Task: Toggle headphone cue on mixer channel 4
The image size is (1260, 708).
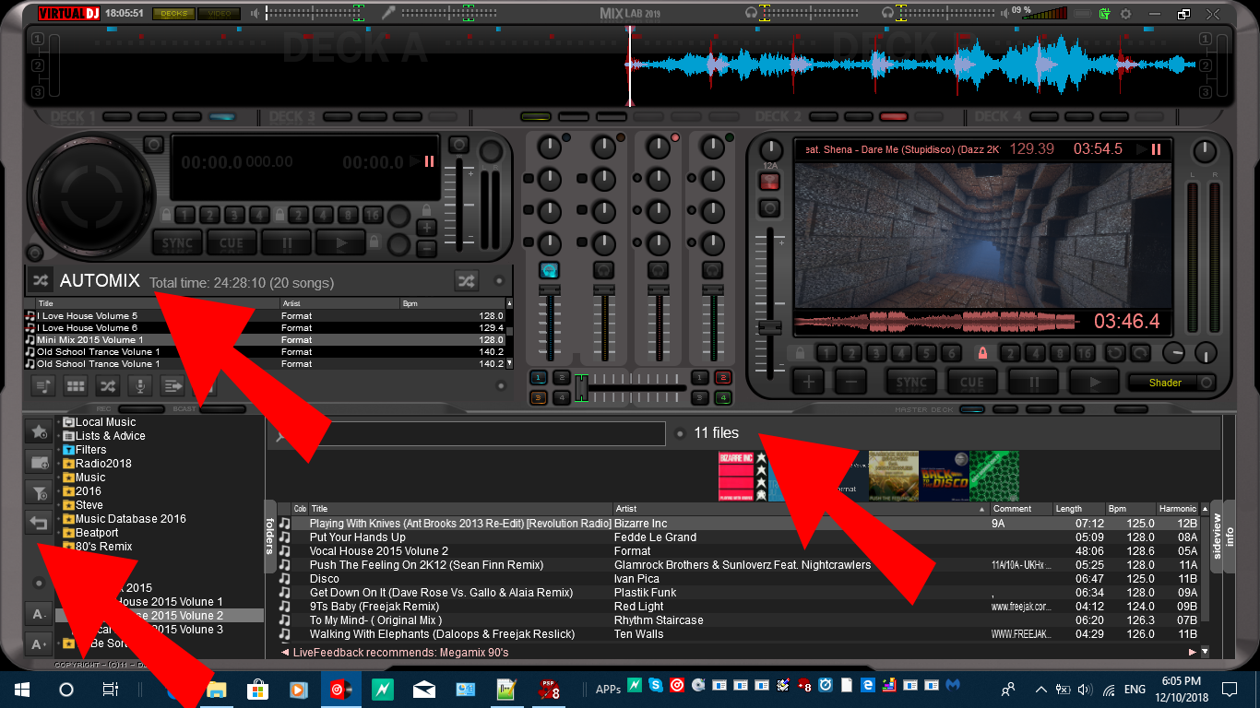Action: click(x=712, y=270)
